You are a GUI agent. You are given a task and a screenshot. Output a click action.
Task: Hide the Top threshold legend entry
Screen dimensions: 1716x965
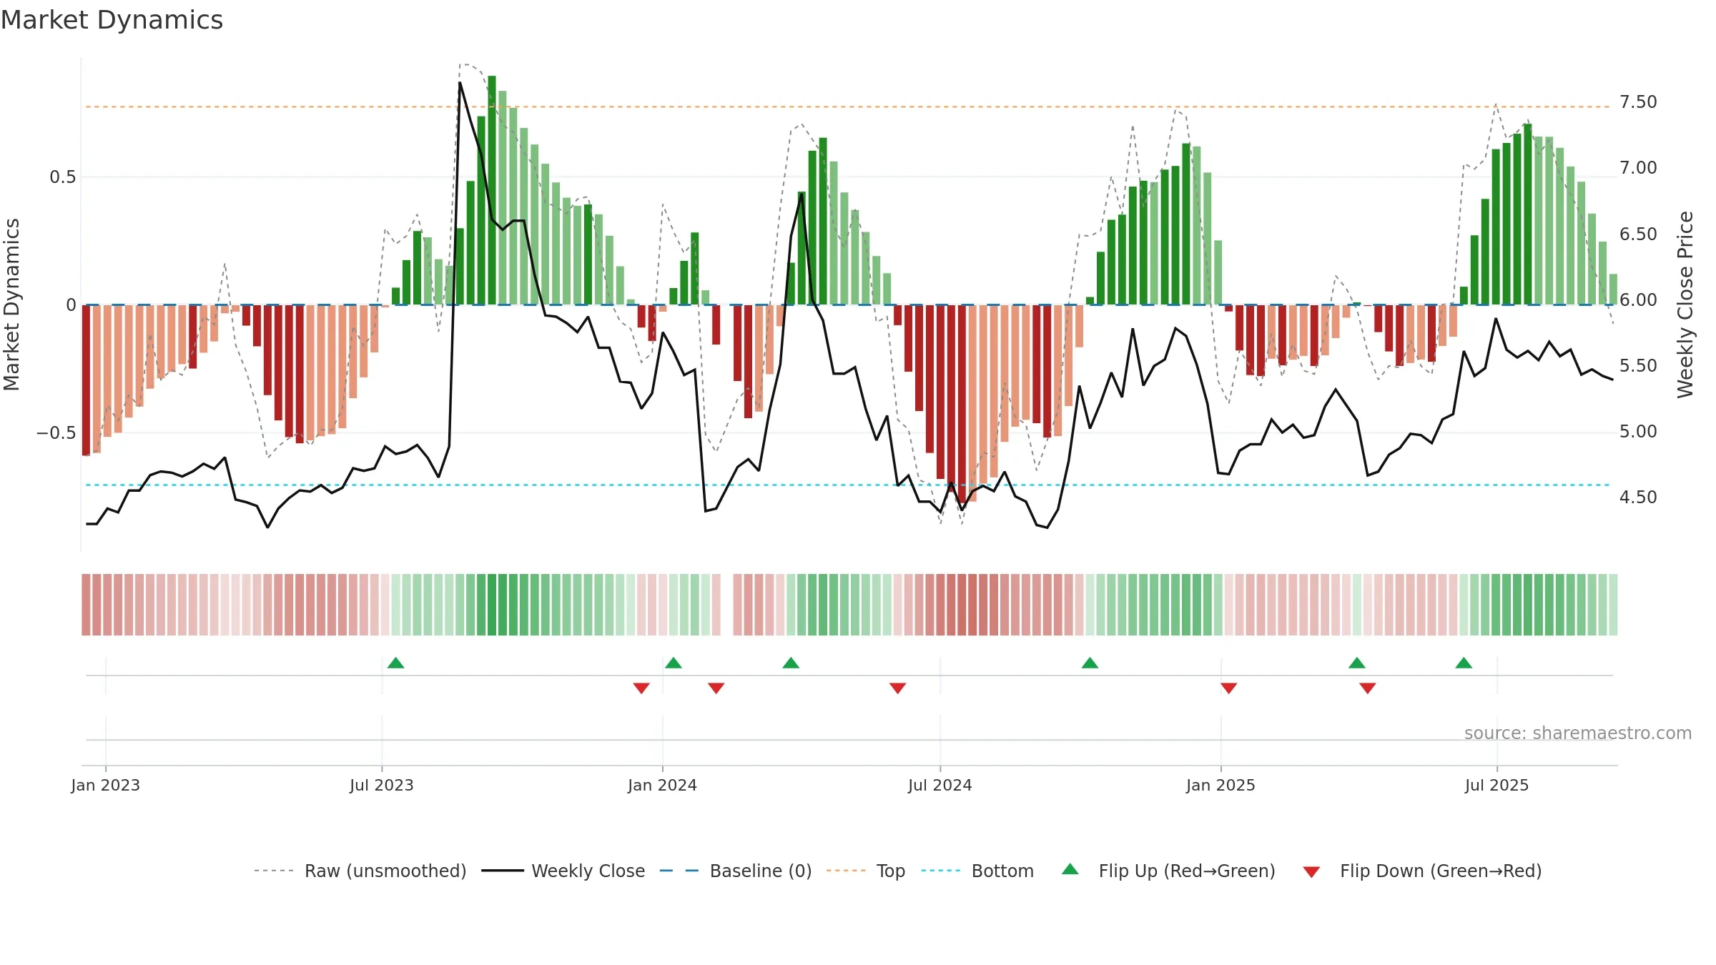(866, 871)
